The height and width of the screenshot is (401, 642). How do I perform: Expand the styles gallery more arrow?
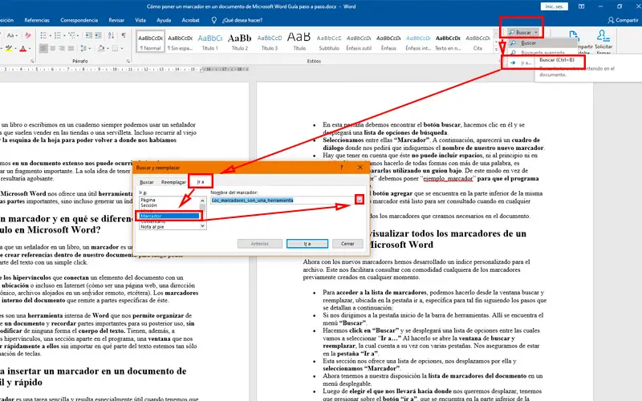click(497, 49)
